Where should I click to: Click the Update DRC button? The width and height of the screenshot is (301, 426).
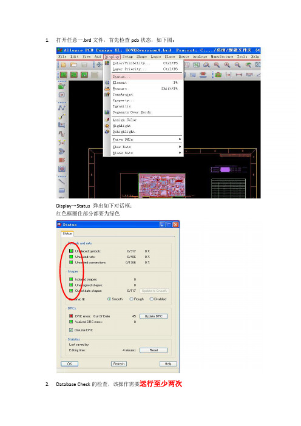154,317
